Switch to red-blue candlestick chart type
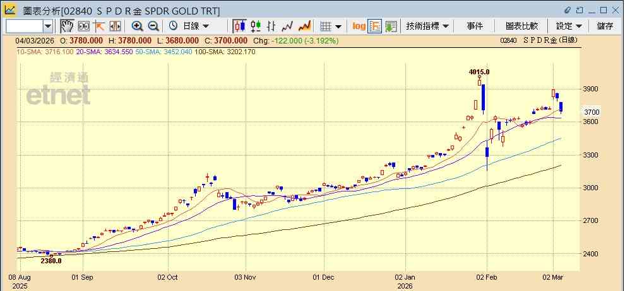Viewport: 625px width, 291px height. coord(239,26)
